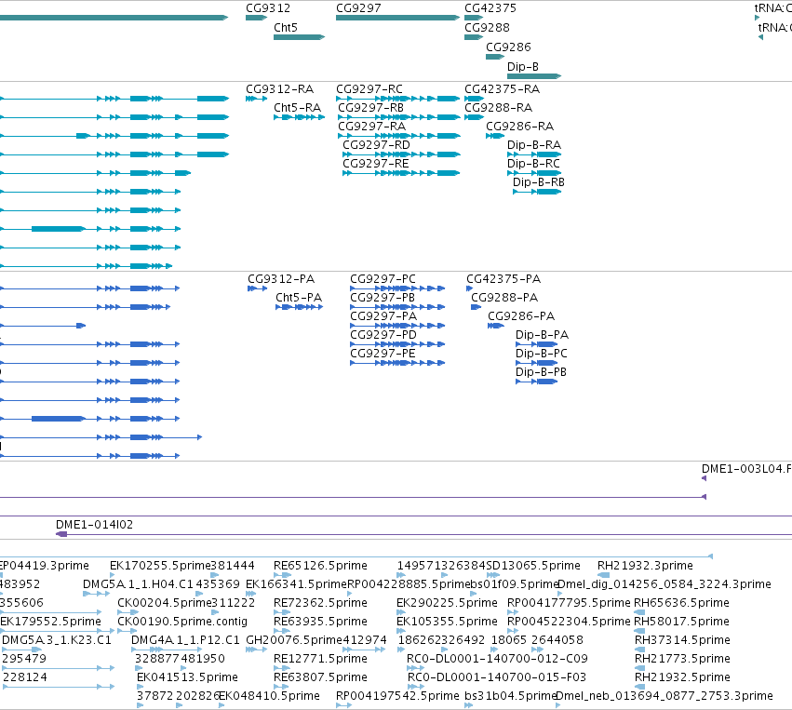Click EST EK041513.5prime

(x=140, y=688)
